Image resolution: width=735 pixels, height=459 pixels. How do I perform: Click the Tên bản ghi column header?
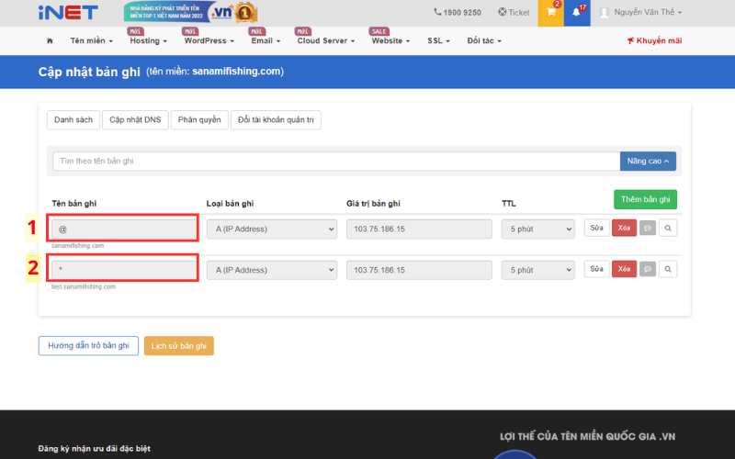coord(74,203)
